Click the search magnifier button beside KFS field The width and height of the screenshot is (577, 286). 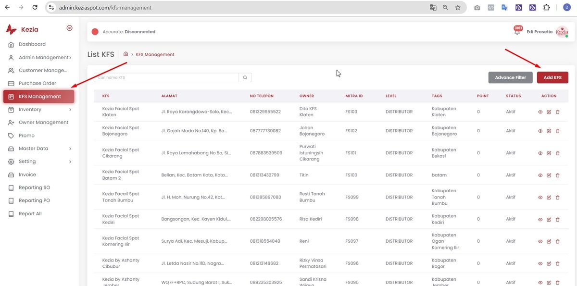(x=245, y=77)
